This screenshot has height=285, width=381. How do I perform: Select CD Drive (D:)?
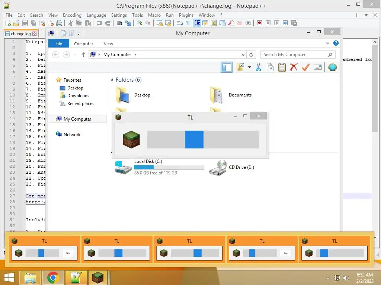[232, 167]
